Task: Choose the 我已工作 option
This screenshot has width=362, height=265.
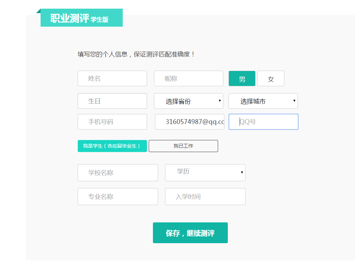Action: point(183,146)
